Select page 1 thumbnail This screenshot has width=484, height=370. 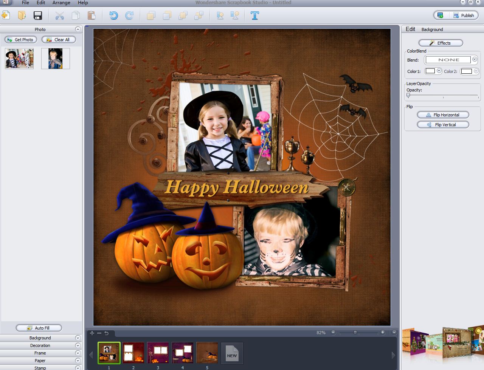pos(109,353)
